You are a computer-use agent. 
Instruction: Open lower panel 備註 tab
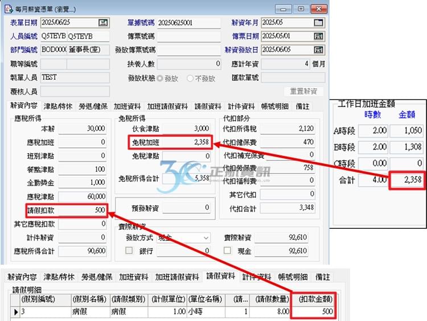323,277
